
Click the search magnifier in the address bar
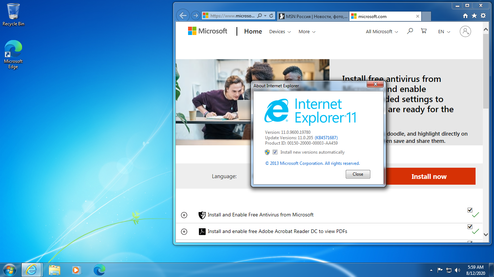(x=259, y=16)
